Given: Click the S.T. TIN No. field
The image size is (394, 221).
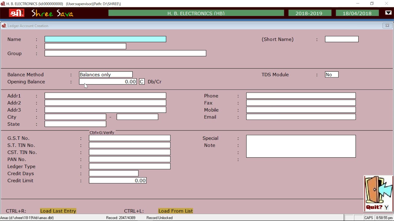Looking at the screenshot, I should click(x=130, y=145).
